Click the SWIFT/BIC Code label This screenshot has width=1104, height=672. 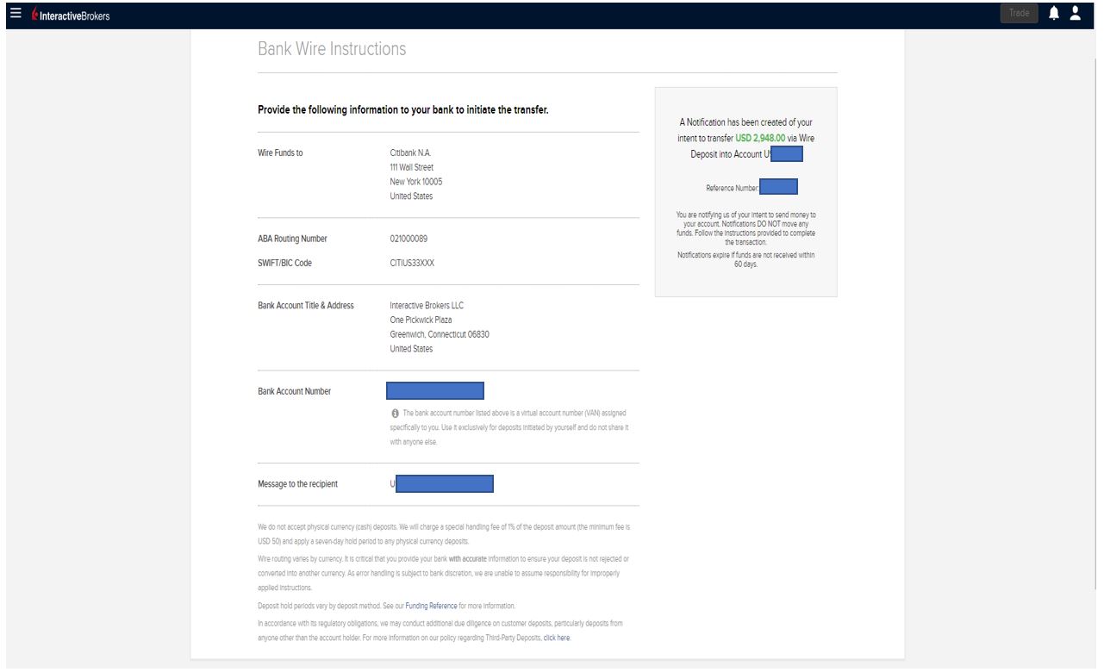tap(284, 263)
